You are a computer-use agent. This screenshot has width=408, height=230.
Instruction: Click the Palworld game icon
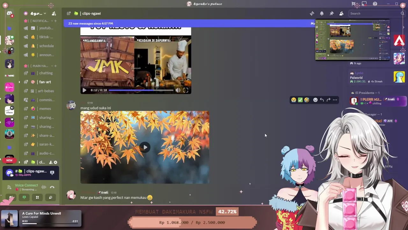pyautogui.click(x=399, y=77)
